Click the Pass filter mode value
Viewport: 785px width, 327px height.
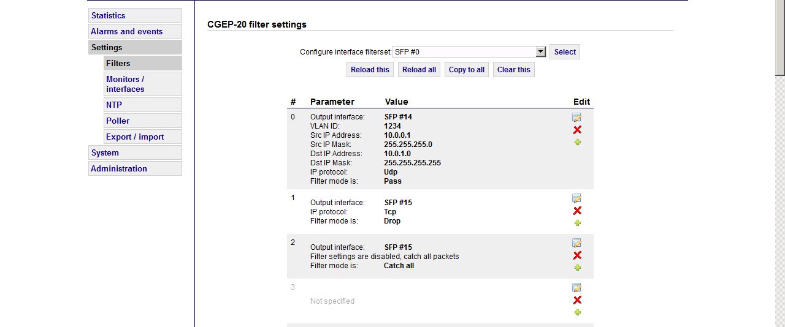[x=392, y=181]
